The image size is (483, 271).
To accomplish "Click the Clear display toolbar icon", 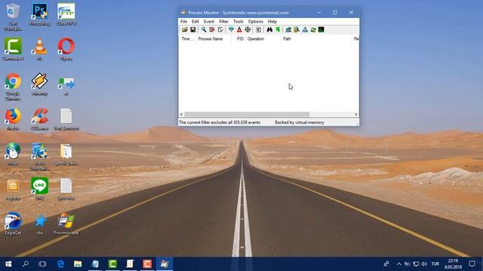I will click(220, 30).
